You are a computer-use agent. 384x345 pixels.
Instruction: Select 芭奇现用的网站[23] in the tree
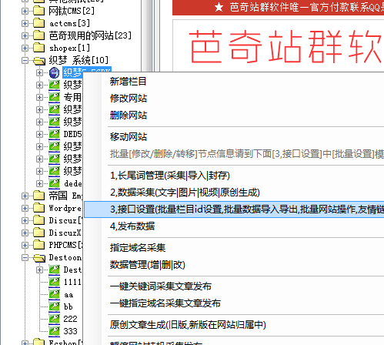[90, 35]
